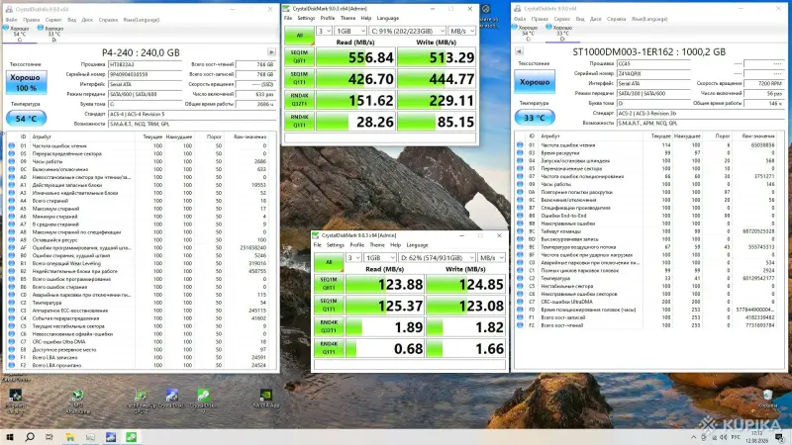The height and width of the screenshot is (445, 792).
Task: Run SEQ1M Q8T1 test on C: drive
Action: (299, 57)
